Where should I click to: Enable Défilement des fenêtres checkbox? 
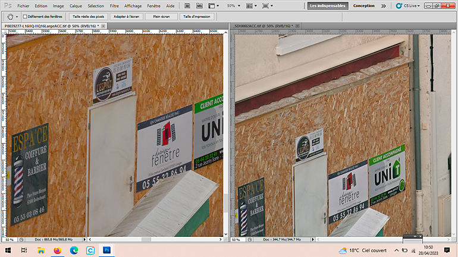[x=25, y=17]
